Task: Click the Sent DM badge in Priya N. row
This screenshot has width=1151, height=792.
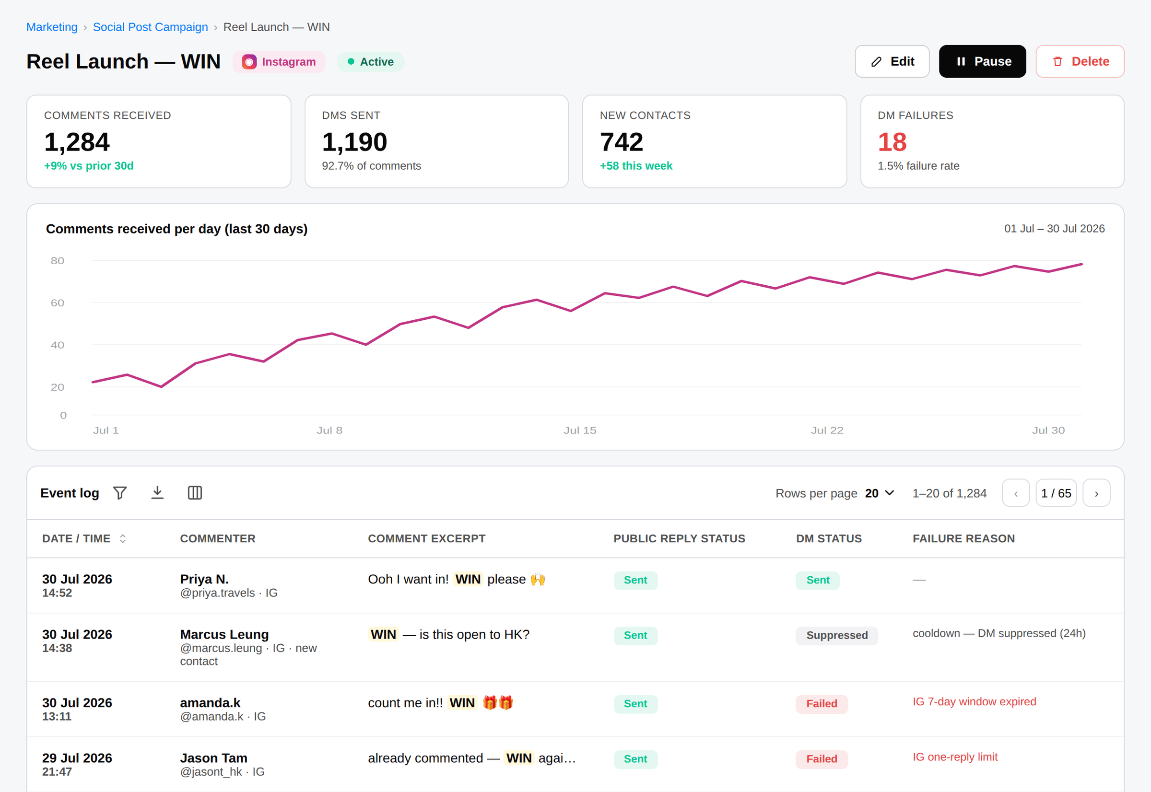Action: coord(818,580)
